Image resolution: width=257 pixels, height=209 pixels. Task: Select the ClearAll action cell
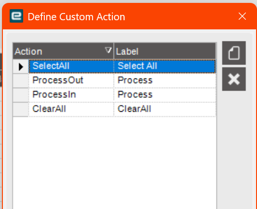pos(71,109)
